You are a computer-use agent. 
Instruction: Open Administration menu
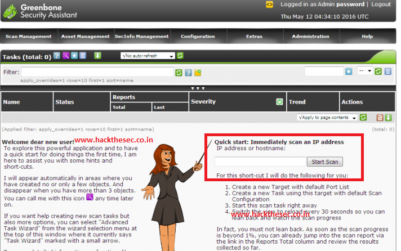coord(310,36)
